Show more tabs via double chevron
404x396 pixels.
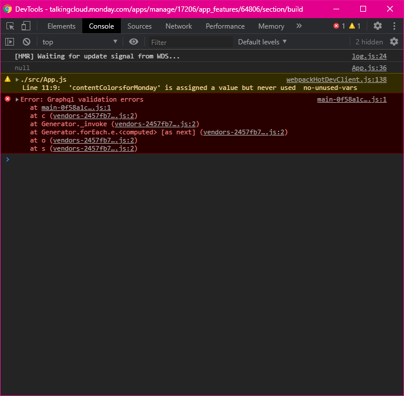pyautogui.click(x=299, y=26)
